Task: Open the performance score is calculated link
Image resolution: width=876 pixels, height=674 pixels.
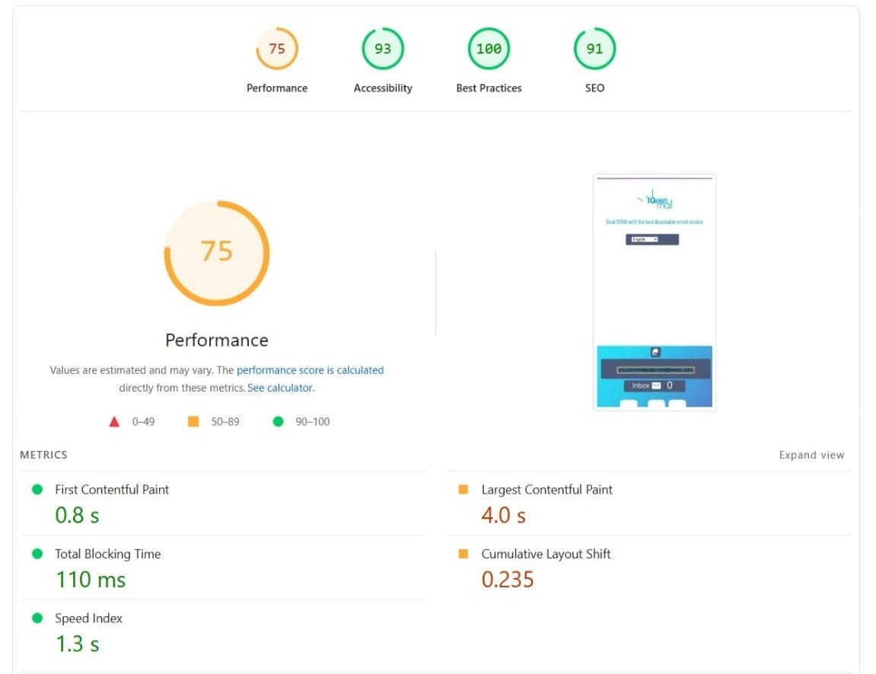Action: (x=310, y=370)
